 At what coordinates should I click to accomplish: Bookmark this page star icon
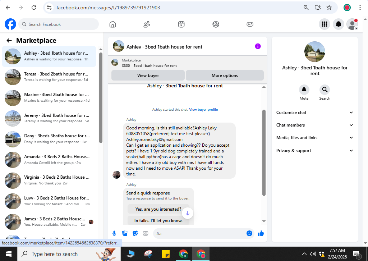tap(329, 8)
